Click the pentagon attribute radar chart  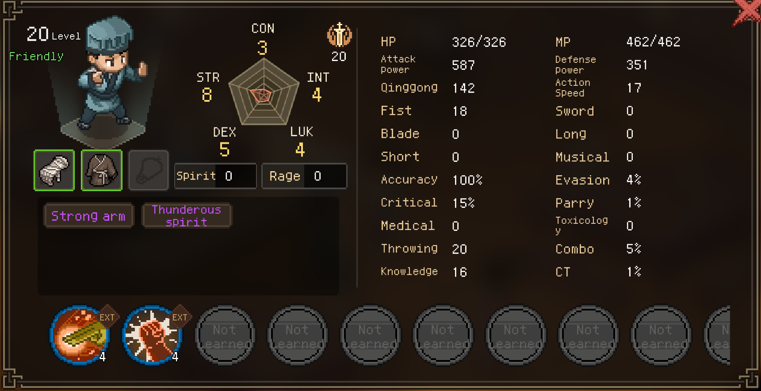coord(264,93)
